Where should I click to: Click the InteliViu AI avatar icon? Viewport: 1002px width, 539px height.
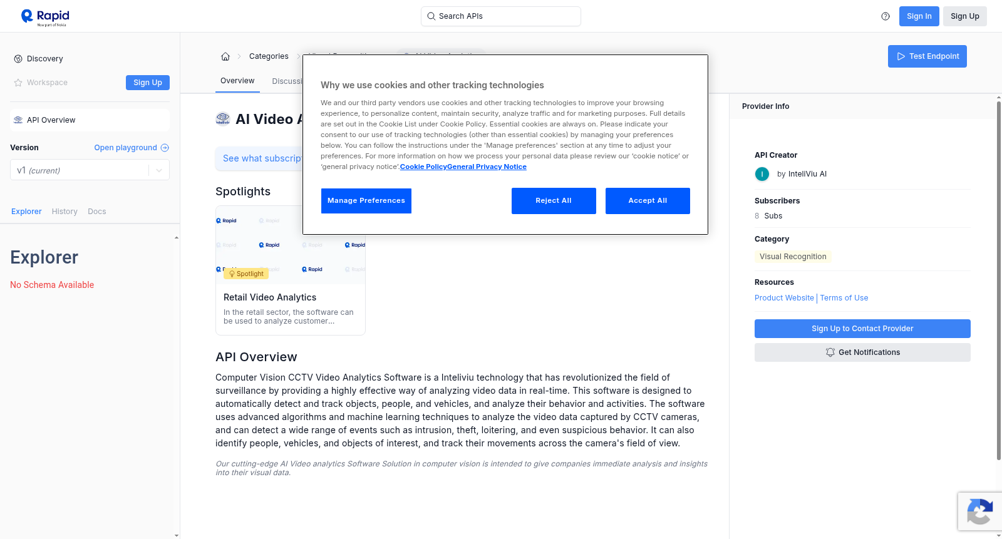pyautogui.click(x=762, y=174)
